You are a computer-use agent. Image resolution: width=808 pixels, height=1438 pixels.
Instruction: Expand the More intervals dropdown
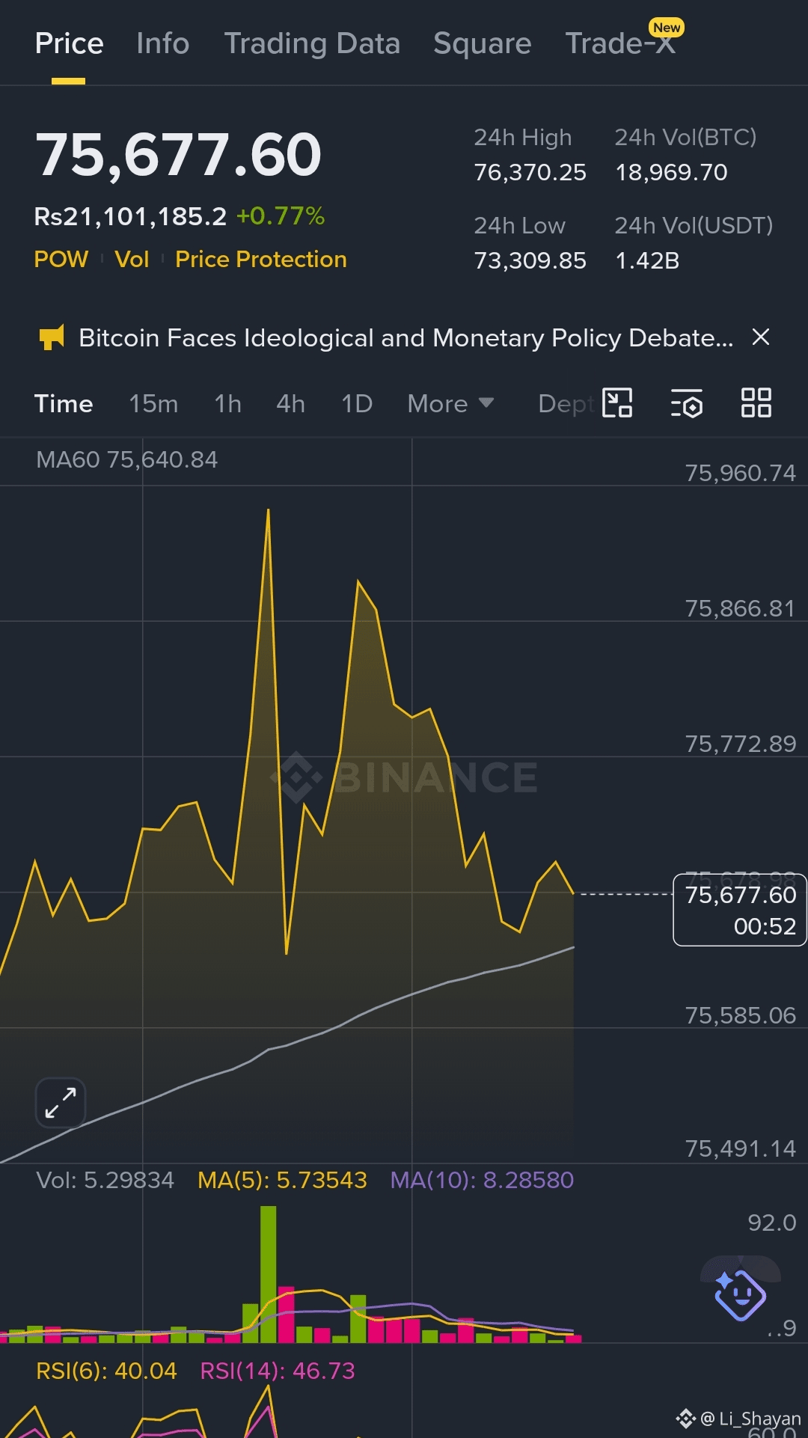[x=450, y=404]
